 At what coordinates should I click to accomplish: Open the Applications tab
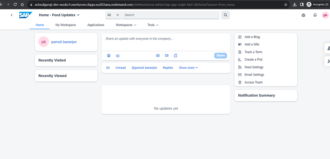click(96, 25)
